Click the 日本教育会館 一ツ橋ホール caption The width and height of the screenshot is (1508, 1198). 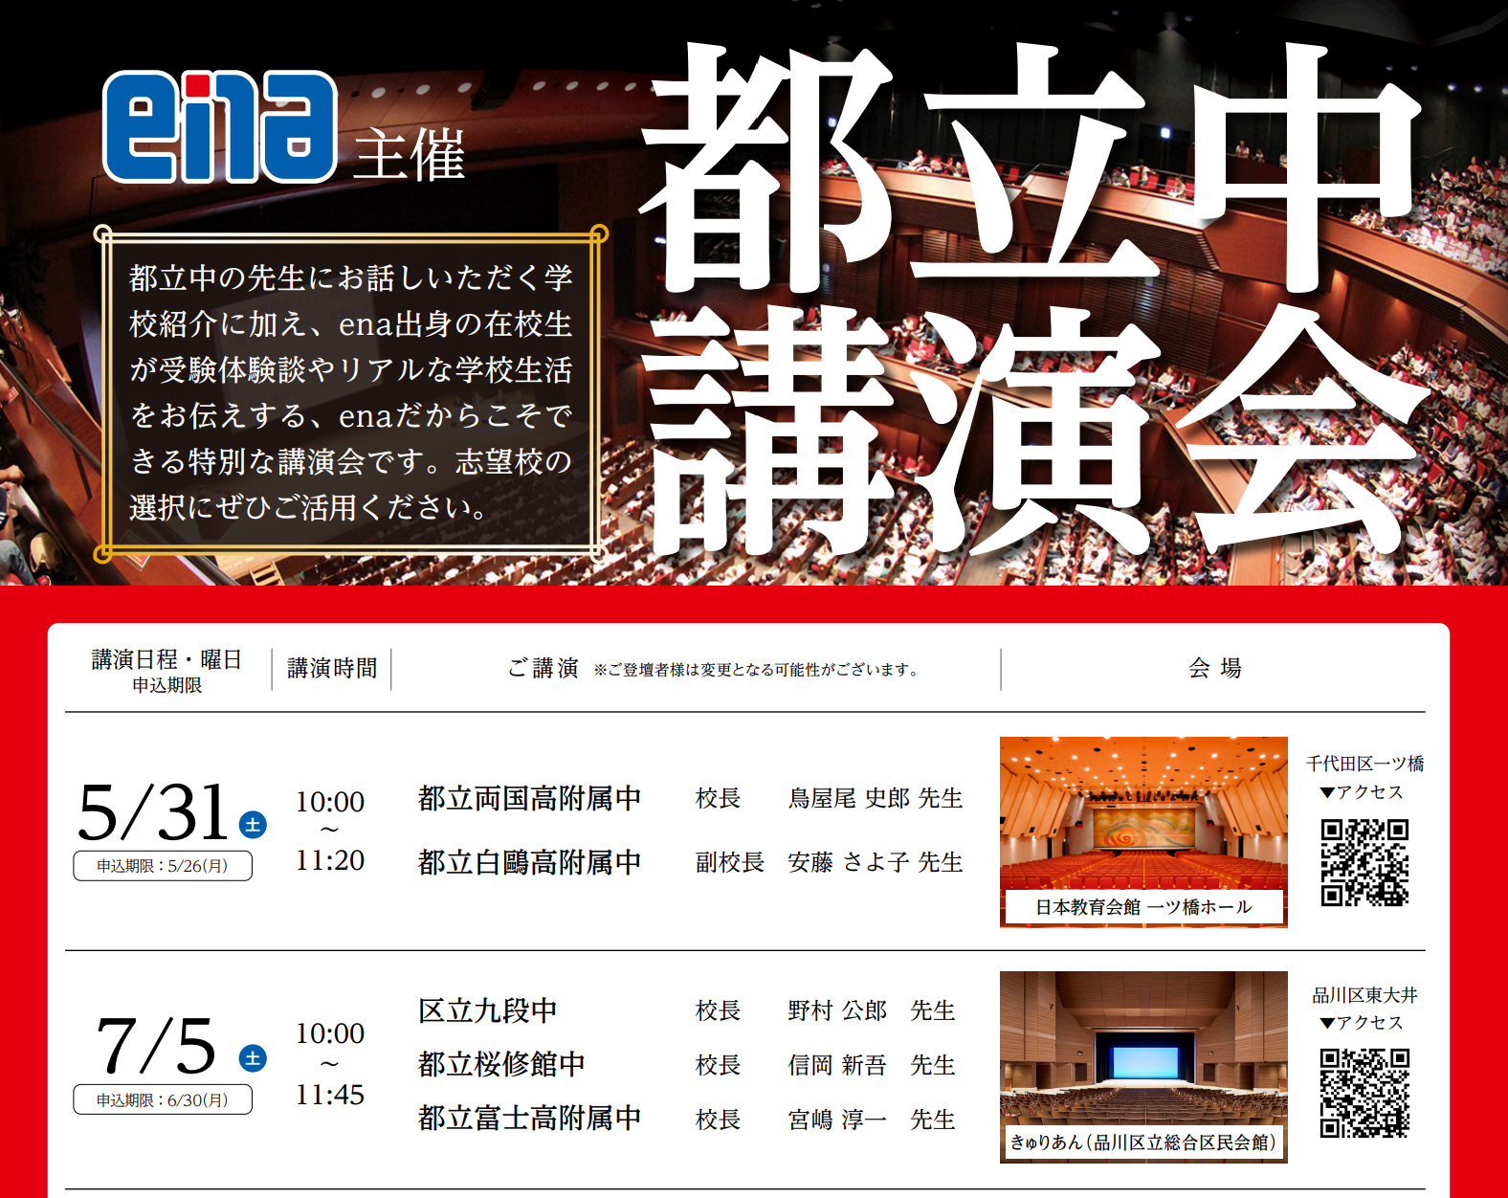point(1143,907)
